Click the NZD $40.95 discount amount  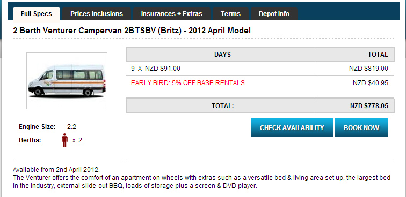370,83
